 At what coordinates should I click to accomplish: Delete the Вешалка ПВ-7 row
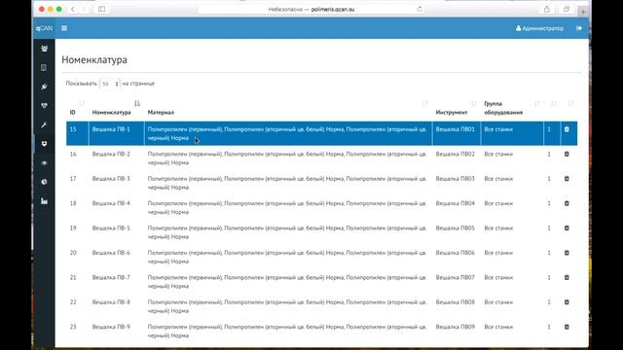[x=567, y=277]
